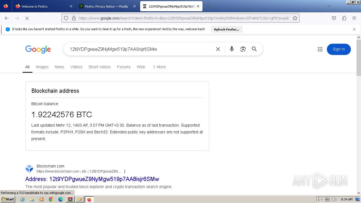Open Windows Media Player from the taskbar
Image resolution: width=361 pixels, height=203 pixels.
click(x=41, y=199)
